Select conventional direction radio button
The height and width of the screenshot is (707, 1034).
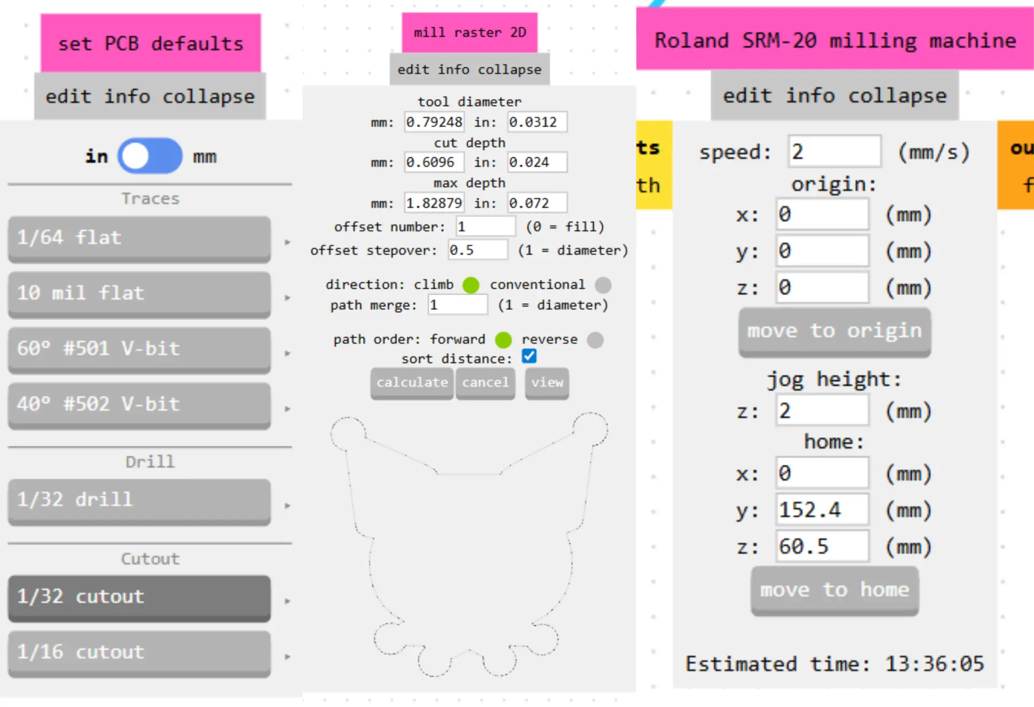(x=603, y=285)
